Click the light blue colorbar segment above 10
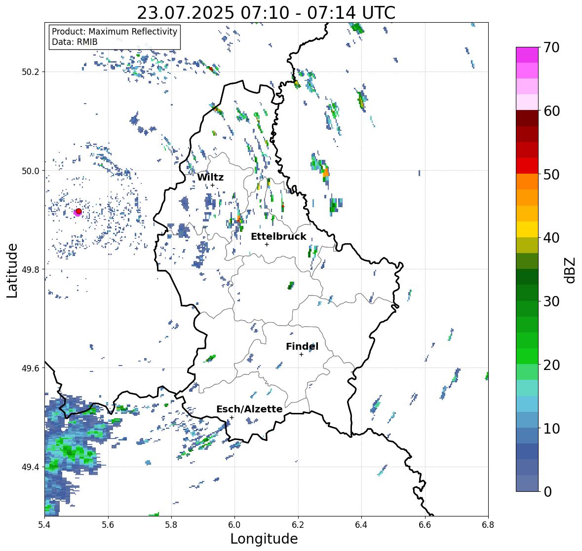Screen dimensions: 582x551 point(527,420)
